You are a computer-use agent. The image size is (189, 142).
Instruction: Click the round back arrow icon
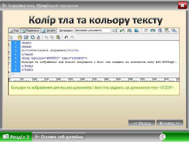[x=162, y=137]
